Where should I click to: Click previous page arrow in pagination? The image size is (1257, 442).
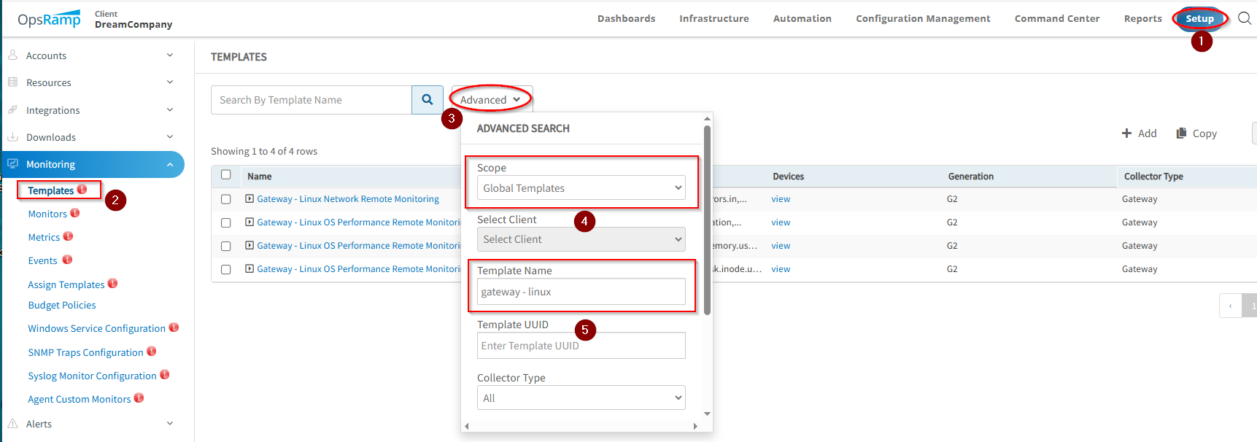click(x=1230, y=306)
